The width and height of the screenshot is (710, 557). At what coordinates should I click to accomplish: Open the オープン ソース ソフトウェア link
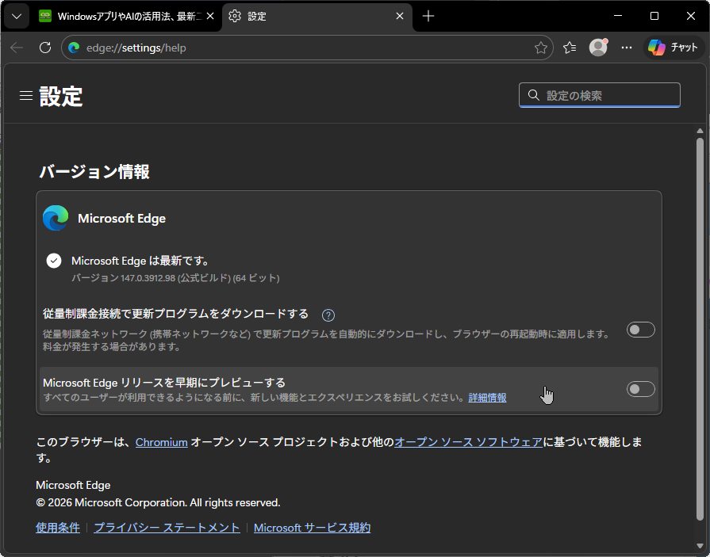tap(469, 442)
